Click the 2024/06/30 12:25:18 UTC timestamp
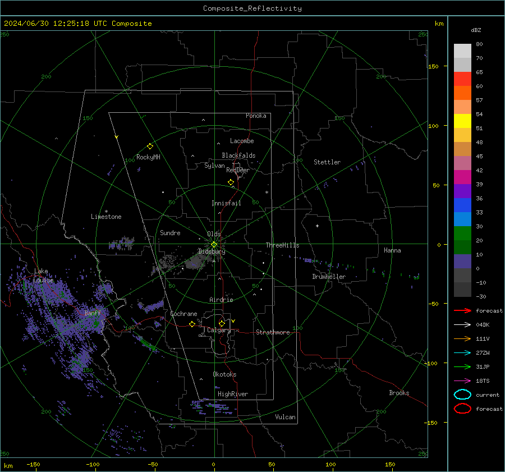 55,24
